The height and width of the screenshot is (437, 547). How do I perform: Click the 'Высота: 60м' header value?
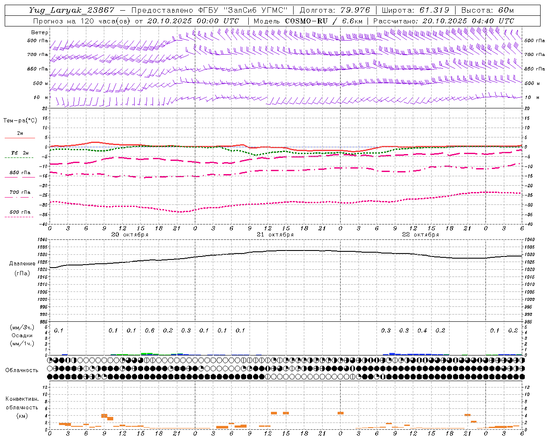tap(487, 11)
